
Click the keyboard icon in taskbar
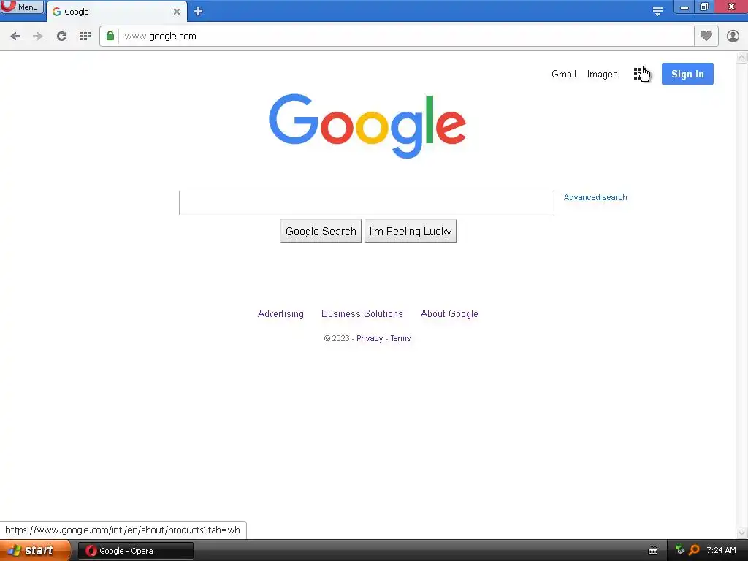click(653, 551)
